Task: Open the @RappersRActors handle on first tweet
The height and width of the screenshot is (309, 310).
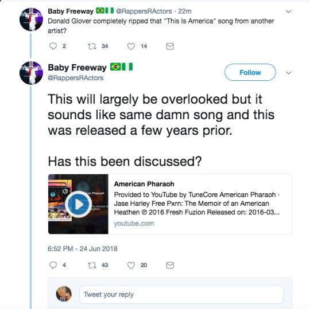Action: click(144, 11)
